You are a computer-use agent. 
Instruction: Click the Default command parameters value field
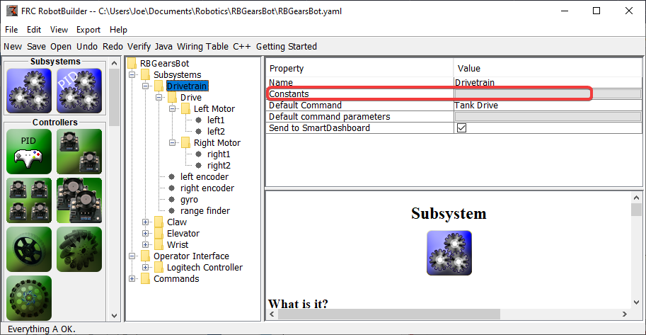(548, 117)
